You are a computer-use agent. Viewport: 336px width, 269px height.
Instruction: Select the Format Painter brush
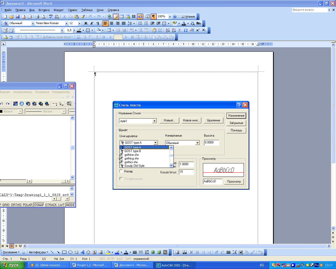(x=83, y=17)
